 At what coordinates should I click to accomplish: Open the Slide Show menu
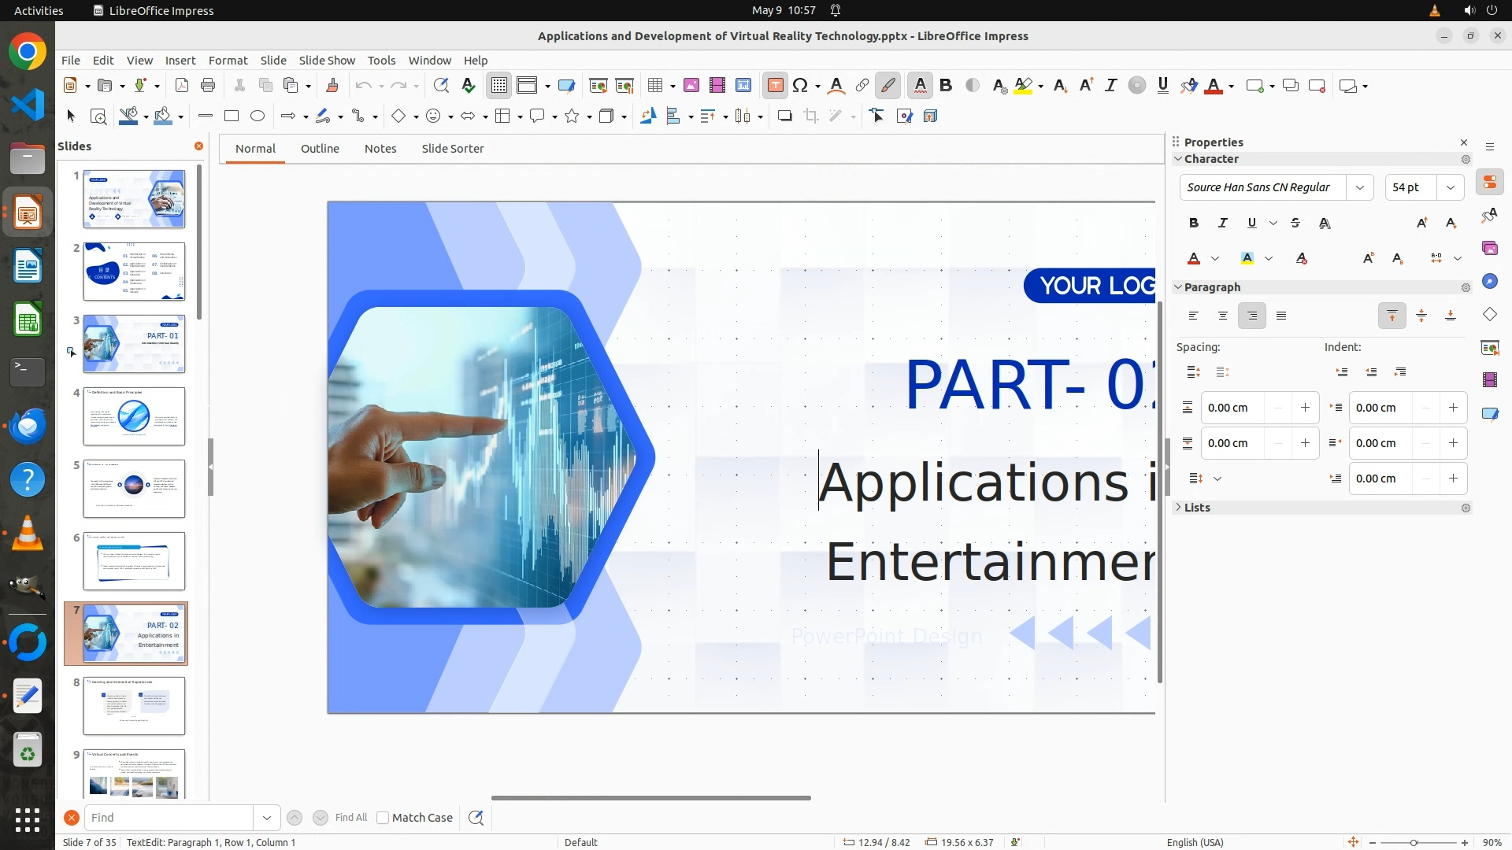click(327, 61)
